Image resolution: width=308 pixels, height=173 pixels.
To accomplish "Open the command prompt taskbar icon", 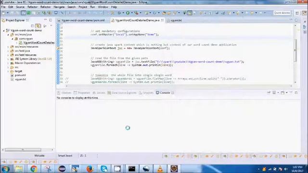I will coord(132,169).
